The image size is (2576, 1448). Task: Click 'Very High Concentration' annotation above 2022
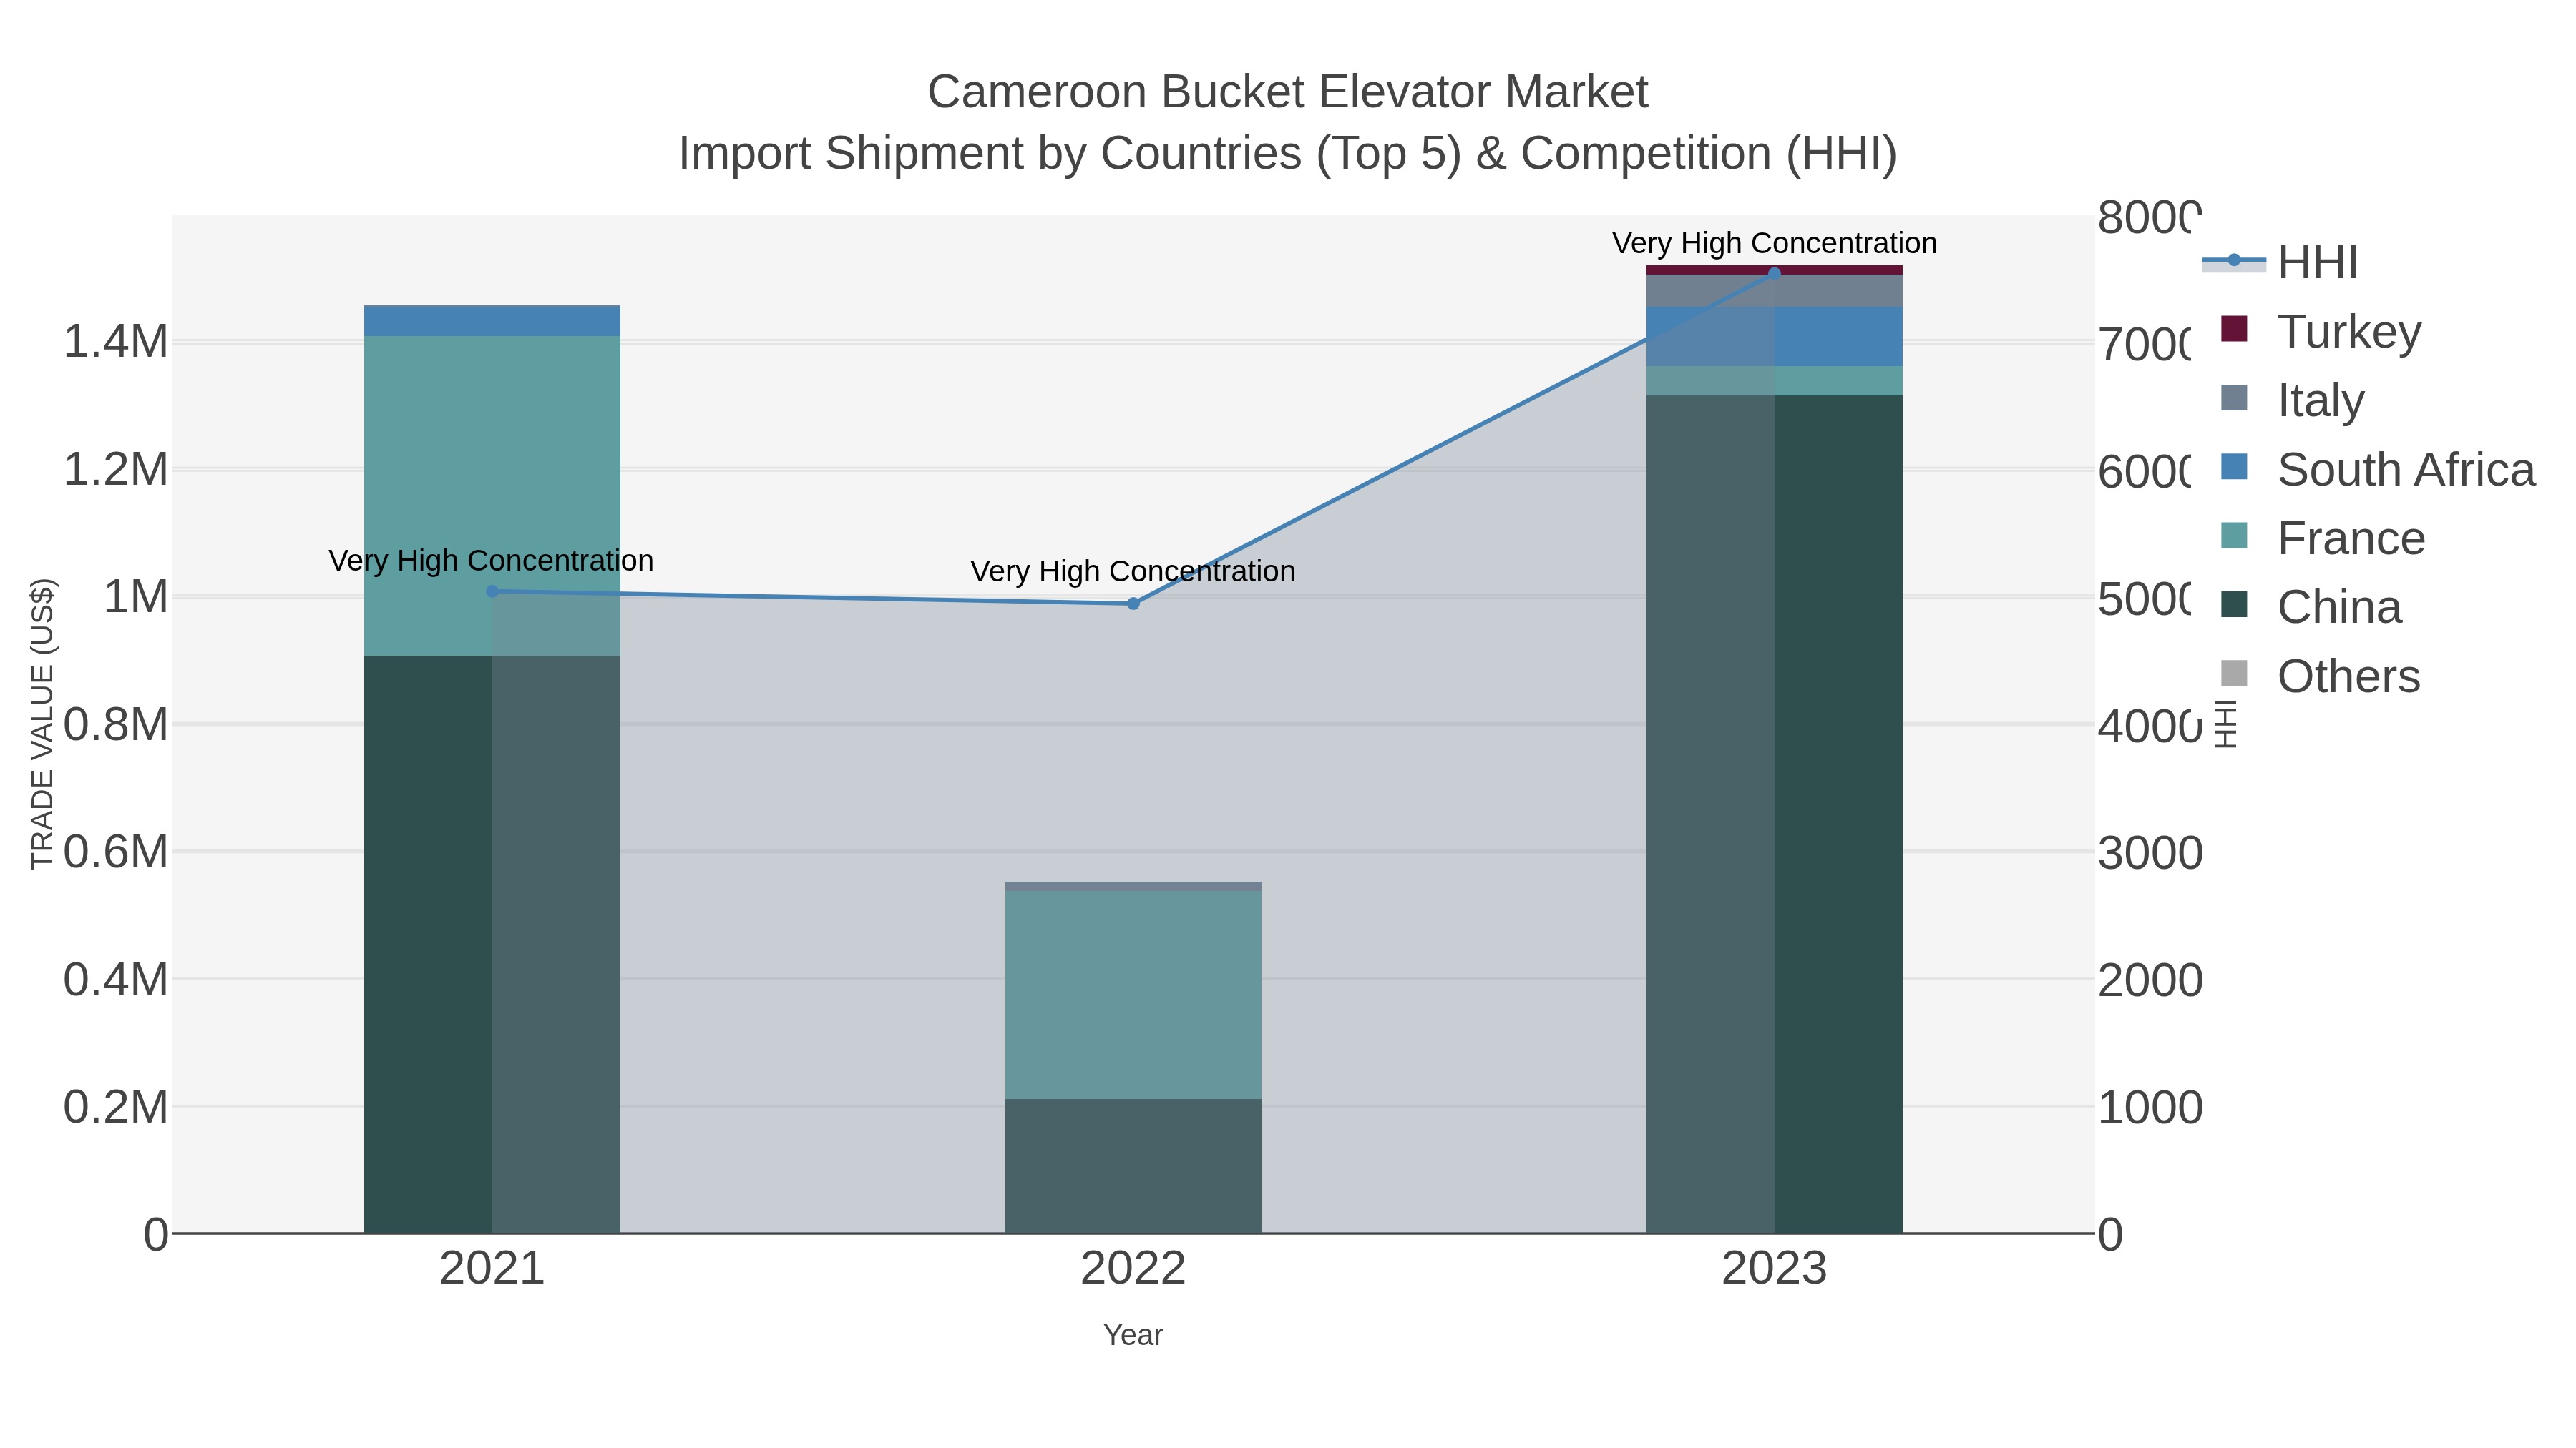[x=1133, y=571]
